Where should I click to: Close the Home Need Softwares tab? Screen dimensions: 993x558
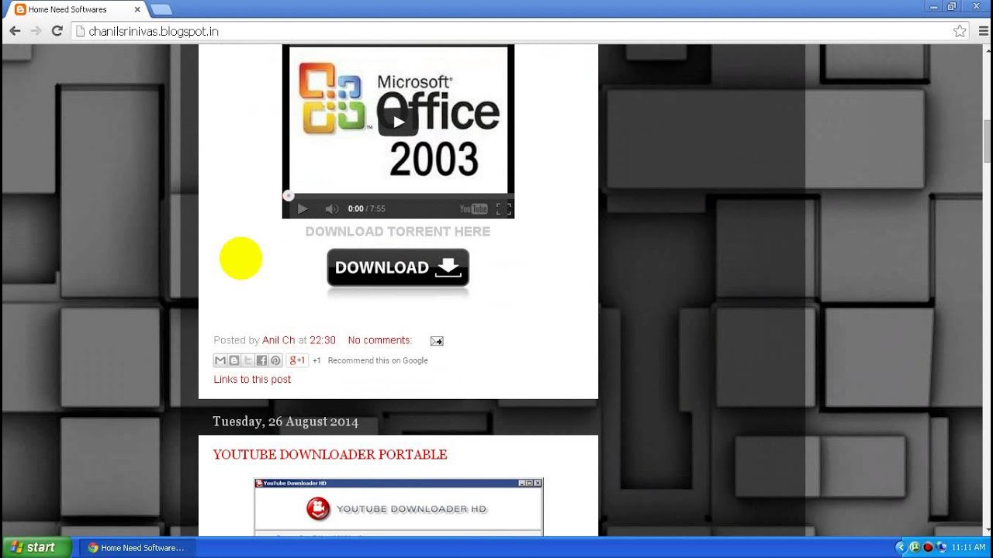click(x=137, y=9)
